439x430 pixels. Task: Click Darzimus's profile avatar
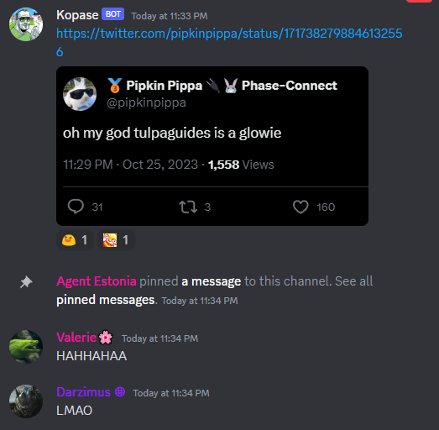26,401
